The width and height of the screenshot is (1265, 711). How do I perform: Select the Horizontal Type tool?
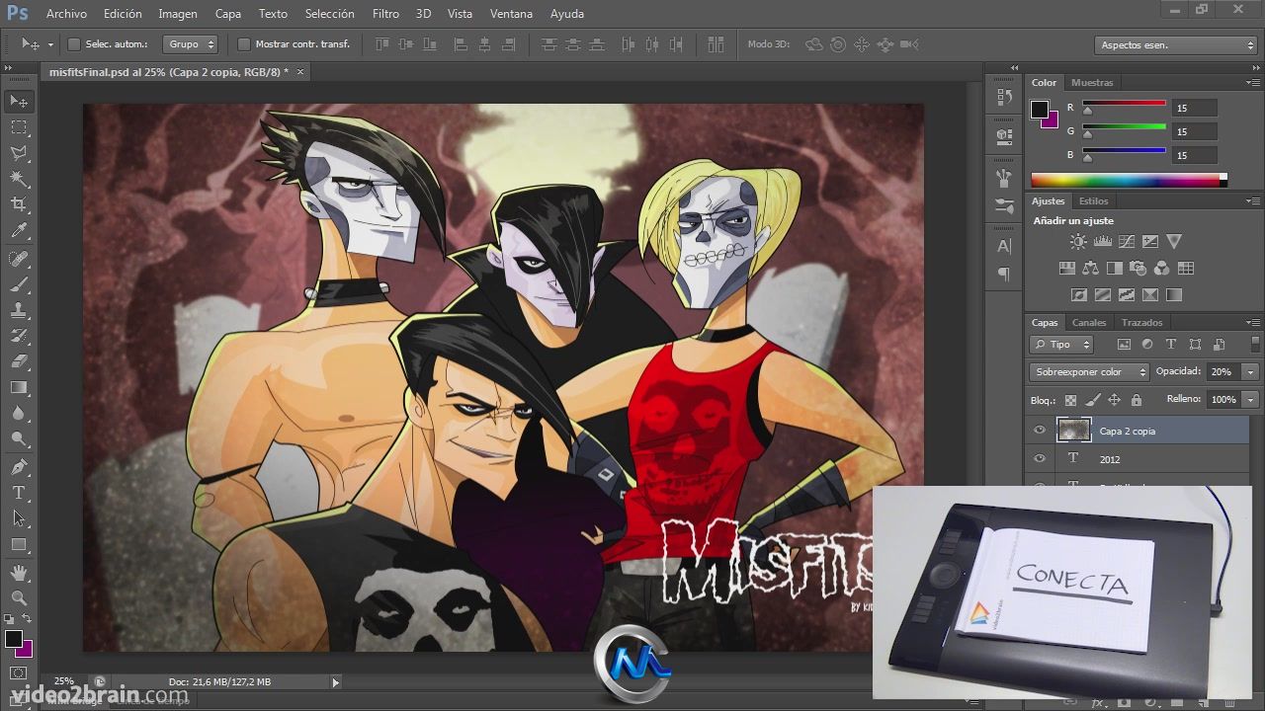pyautogui.click(x=19, y=492)
